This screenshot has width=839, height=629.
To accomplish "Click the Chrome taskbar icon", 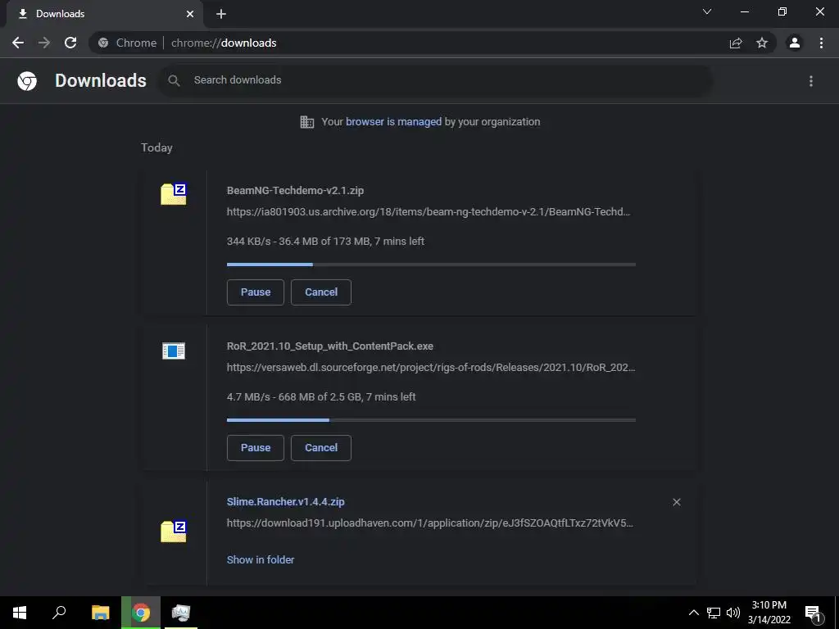I will click(x=141, y=613).
